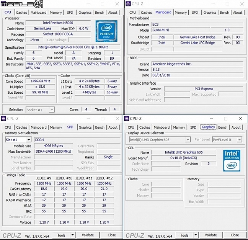This screenshot has width=248, height=240.
Task: Open Mainboard tab in CPU window
Action: coord(38,13)
